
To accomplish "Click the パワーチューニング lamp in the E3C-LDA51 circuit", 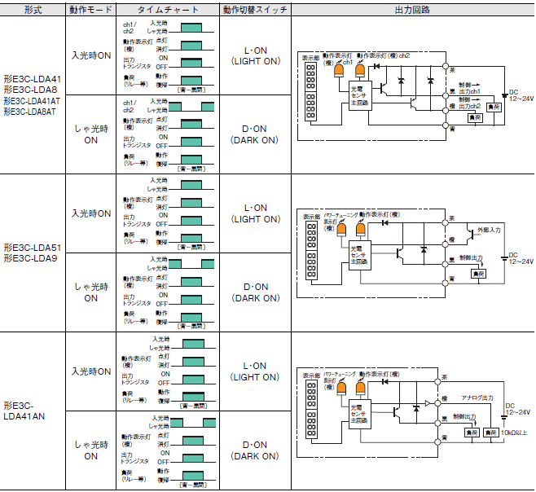I will pos(341,230).
